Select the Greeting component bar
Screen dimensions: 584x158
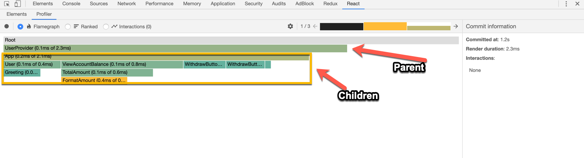pos(22,72)
